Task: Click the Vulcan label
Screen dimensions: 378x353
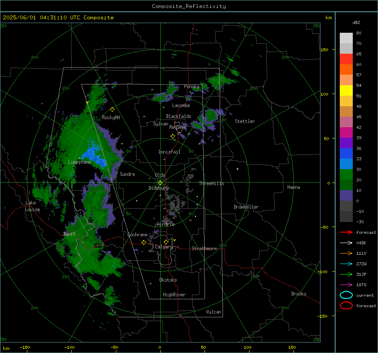Action: coord(213,312)
